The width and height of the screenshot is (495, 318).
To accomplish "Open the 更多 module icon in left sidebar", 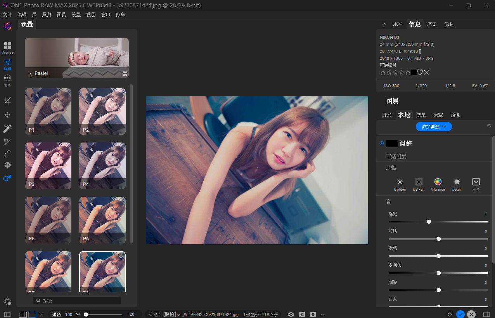I will (7, 80).
